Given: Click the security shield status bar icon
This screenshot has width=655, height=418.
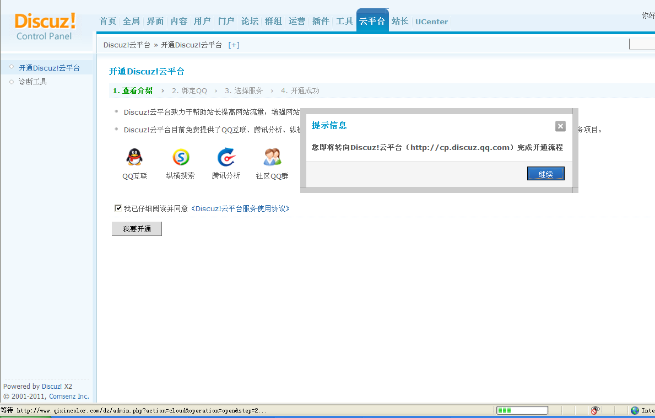Looking at the screenshot, I should tap(596, 410).
